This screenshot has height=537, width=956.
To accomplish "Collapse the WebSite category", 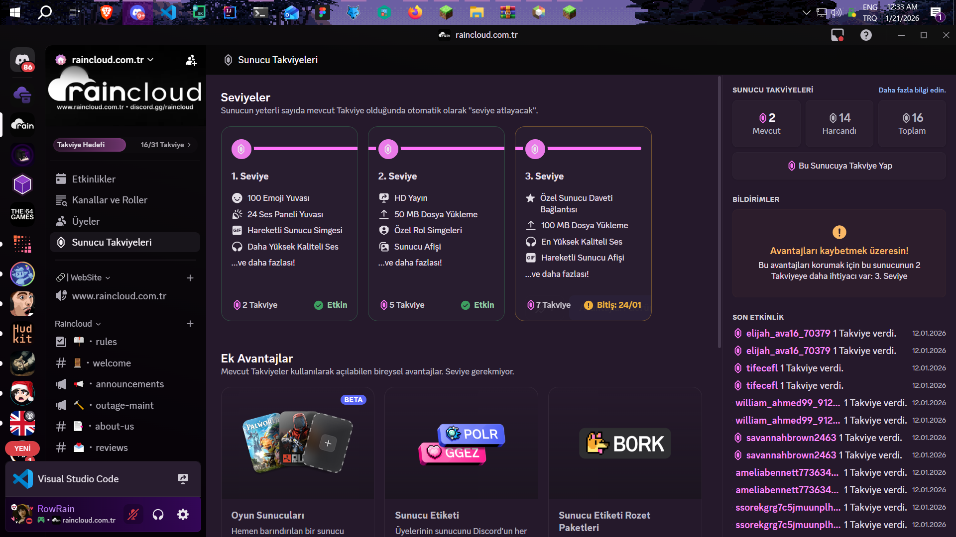I will (x=83, y=277).
